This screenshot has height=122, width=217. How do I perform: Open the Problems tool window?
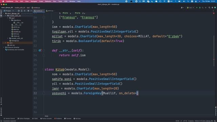click(x=58, y=119)
